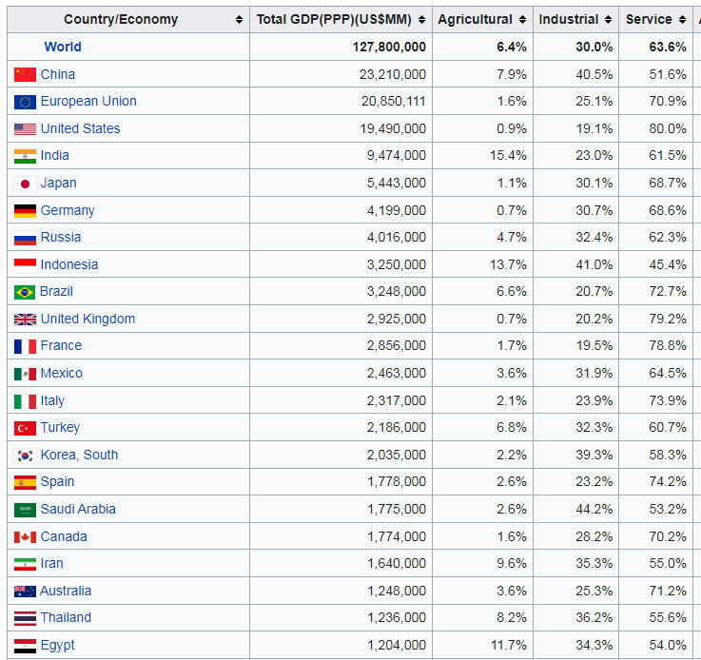Open the Thailand link

(x=66, y=618)
